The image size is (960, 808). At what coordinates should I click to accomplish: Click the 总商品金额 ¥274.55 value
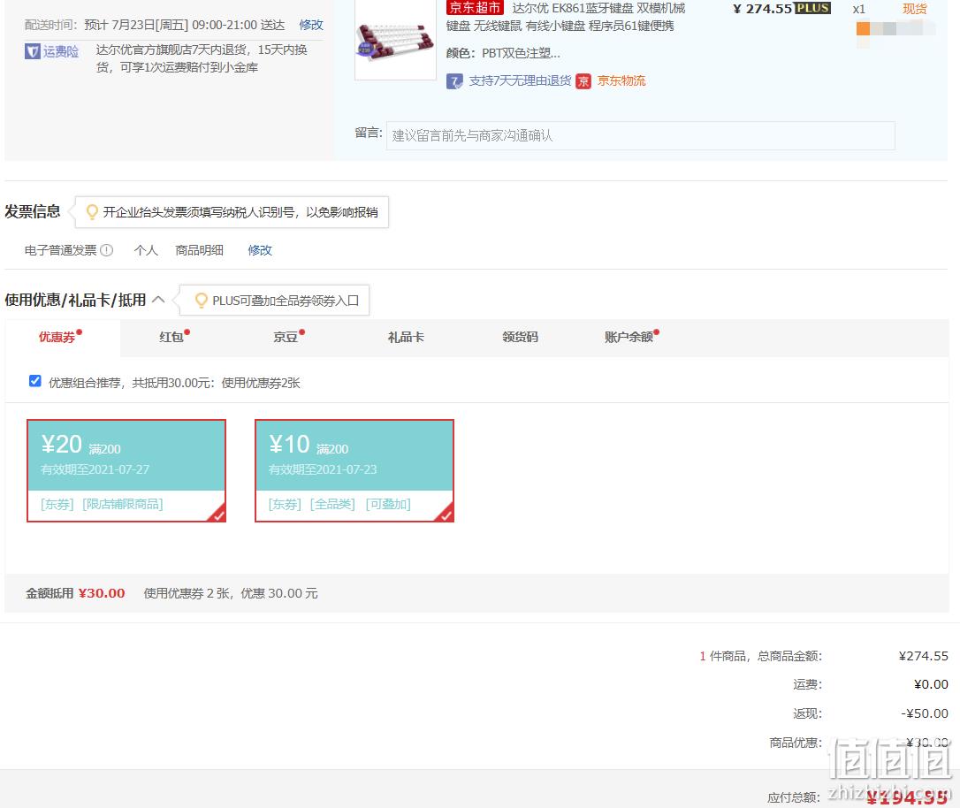point(923,656)
